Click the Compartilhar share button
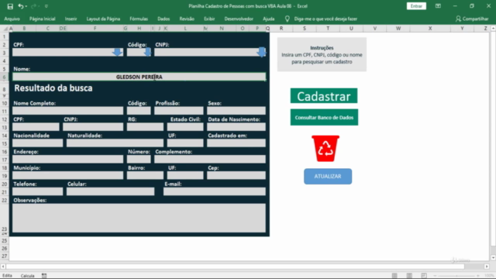496x279 pixels. click(x=472, y=19)
